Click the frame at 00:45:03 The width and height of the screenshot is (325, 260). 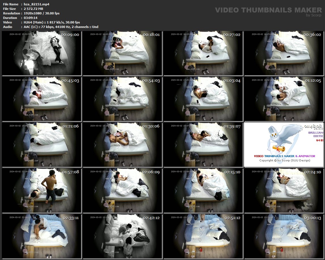[x=42, y=99]
